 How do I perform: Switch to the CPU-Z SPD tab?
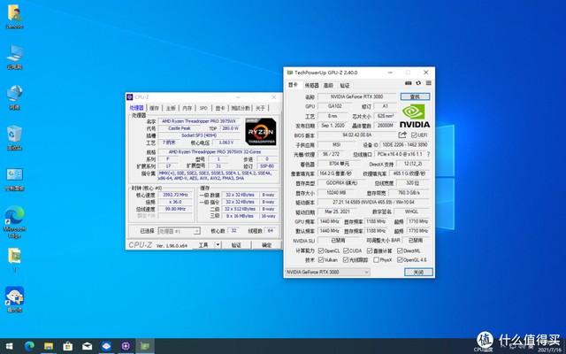click(203, 108)
